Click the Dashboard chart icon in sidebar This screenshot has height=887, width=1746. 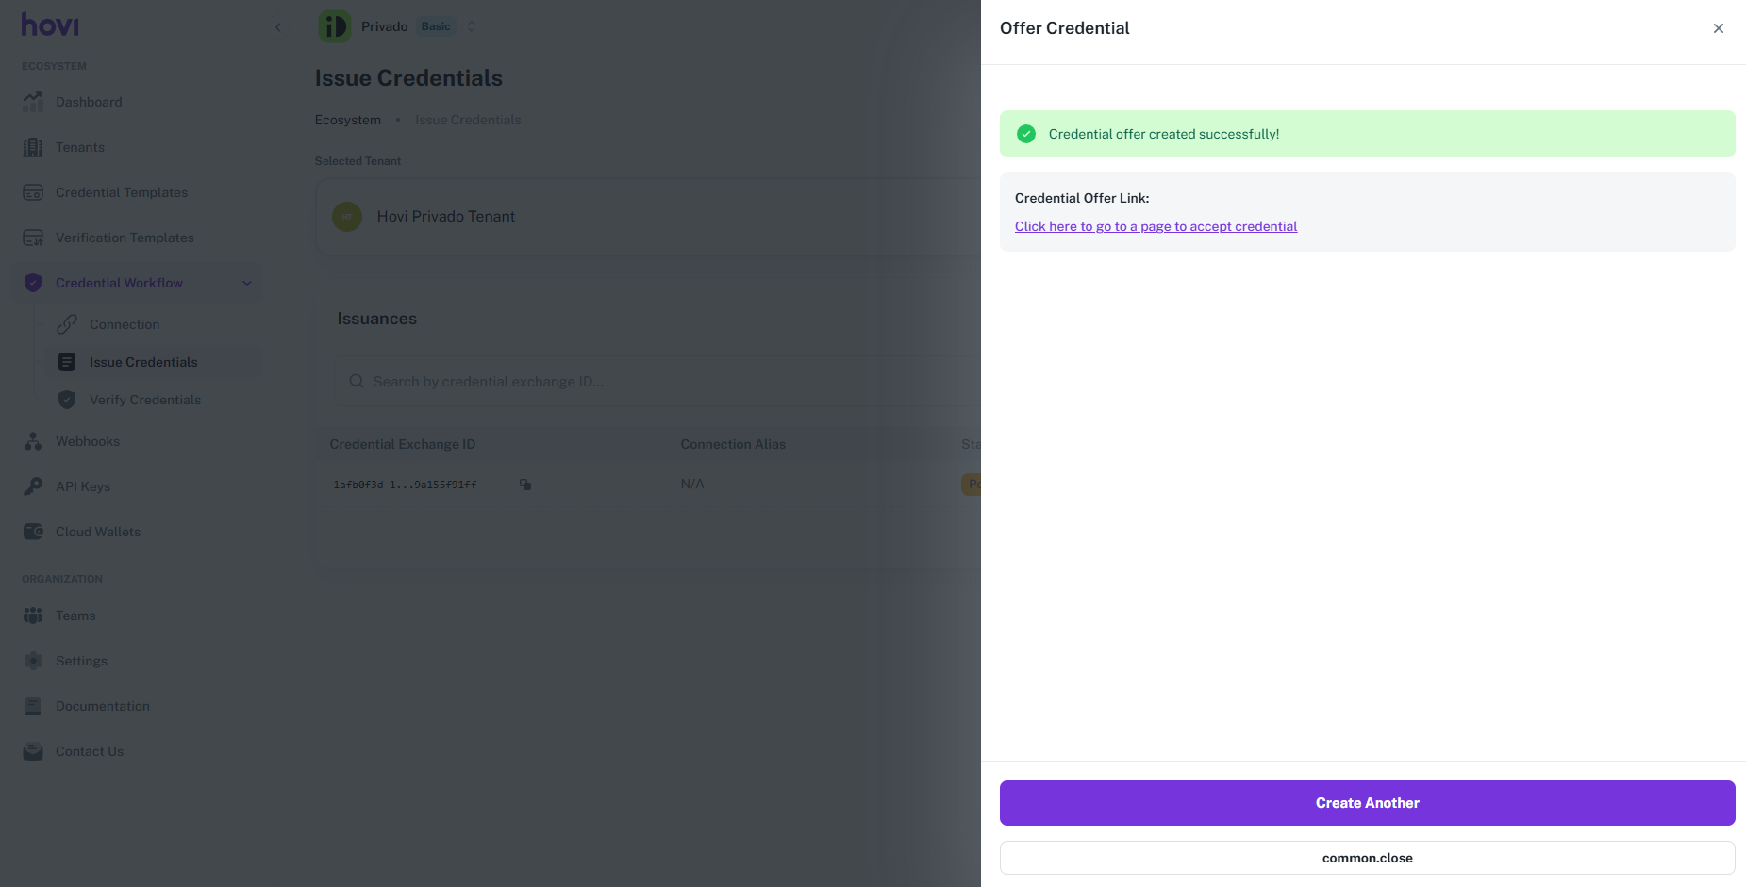[33, 102]
